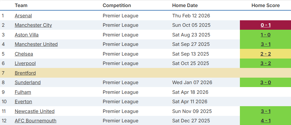The height and width of the screenshot is (125, 291).
Task: Open the Fulham team page
Action: [23, 92]
